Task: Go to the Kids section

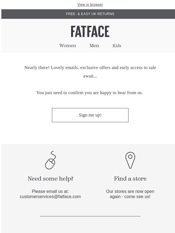Action: 117,46
